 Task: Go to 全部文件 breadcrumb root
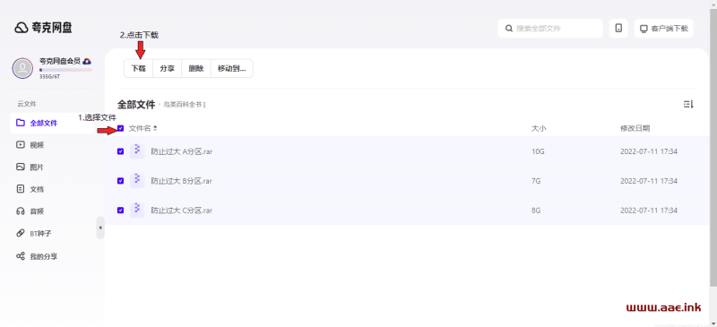point(136,104)
